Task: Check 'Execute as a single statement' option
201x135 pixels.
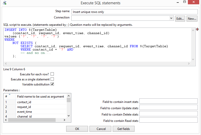Action: [x=52, y=79]
